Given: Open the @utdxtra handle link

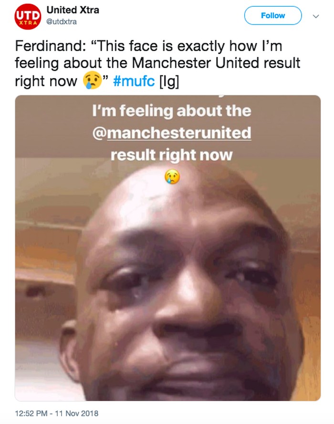Looking at the screenshot, I should pyautogui.click(x=62, y=21).
